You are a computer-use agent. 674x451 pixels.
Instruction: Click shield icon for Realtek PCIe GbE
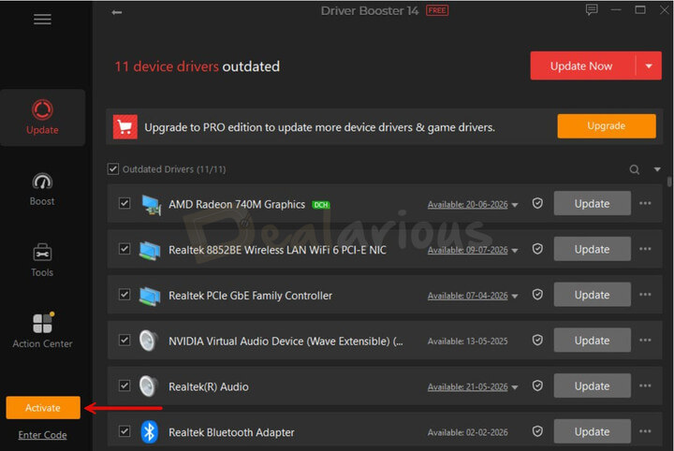(537, 294)
